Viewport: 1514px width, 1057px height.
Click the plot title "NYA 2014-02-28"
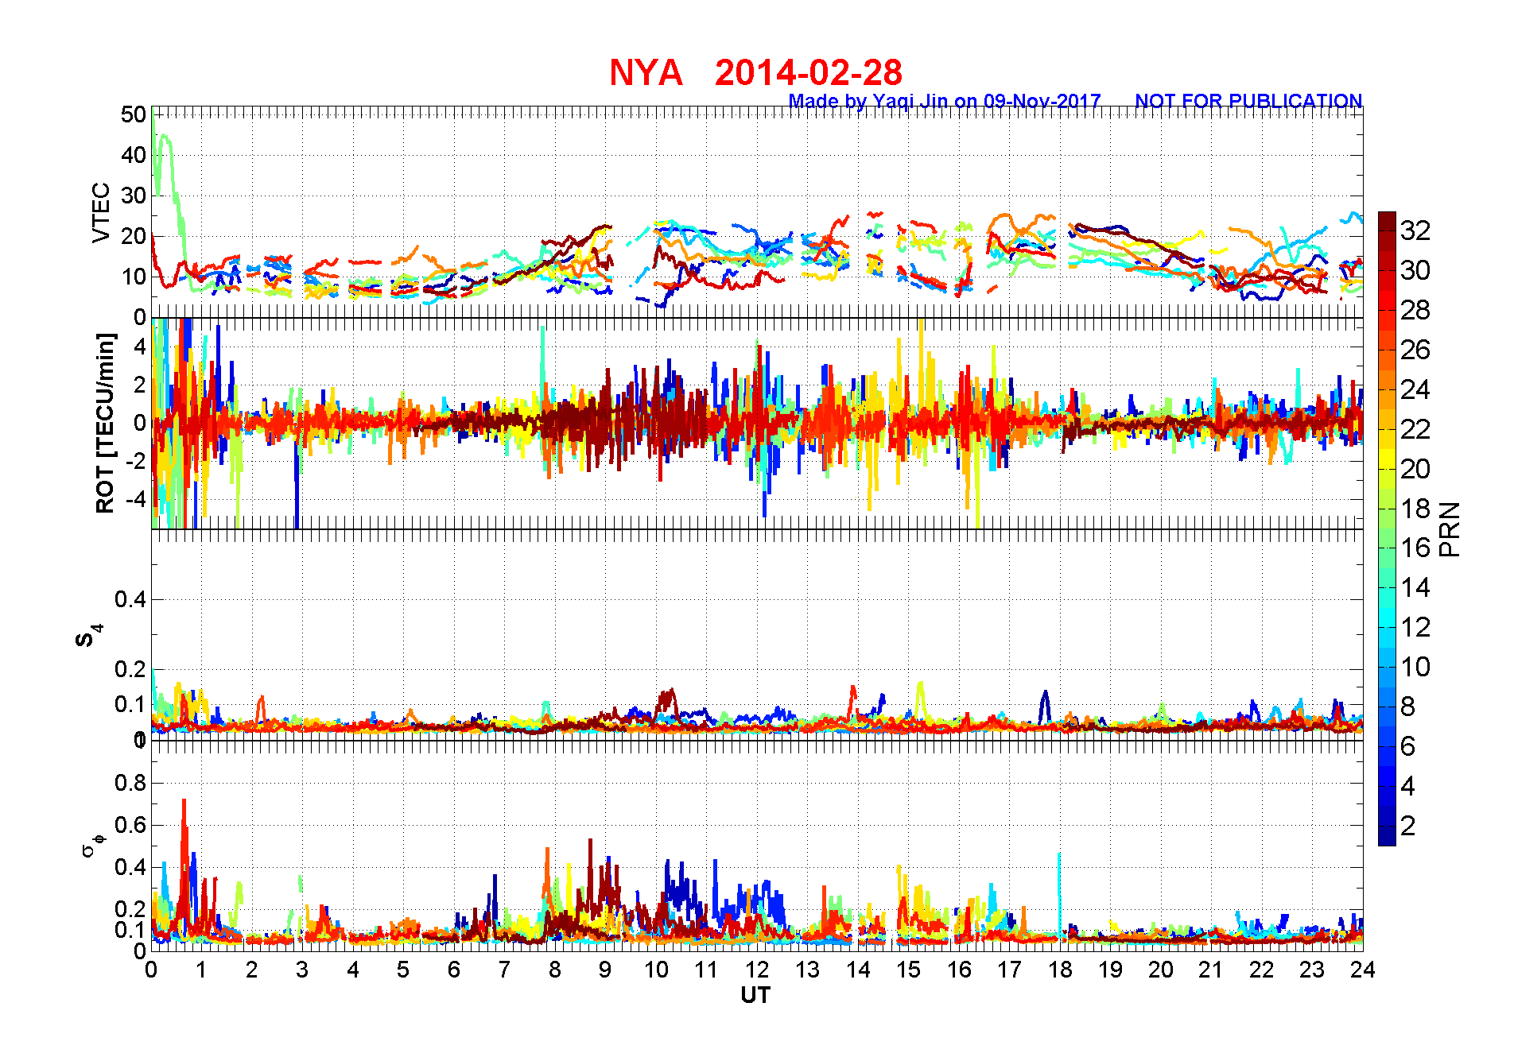tap(755, 73)
